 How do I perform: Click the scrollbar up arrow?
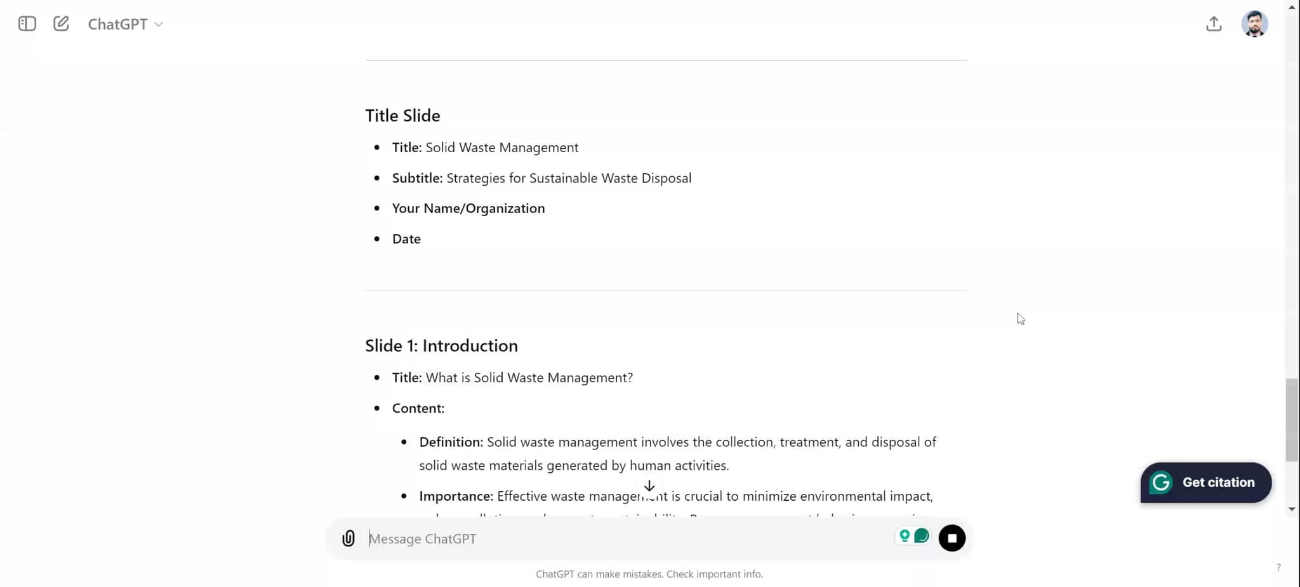tap(1292, 7)
